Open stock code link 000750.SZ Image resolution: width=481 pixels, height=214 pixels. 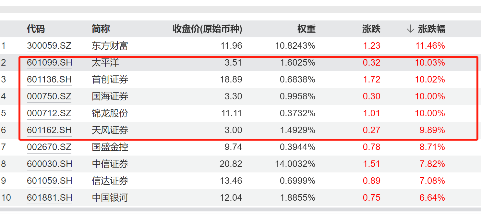point(49,96)
